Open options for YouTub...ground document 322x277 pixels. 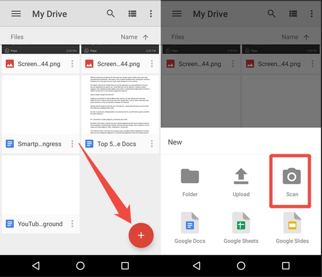click(x=72, y=224)
